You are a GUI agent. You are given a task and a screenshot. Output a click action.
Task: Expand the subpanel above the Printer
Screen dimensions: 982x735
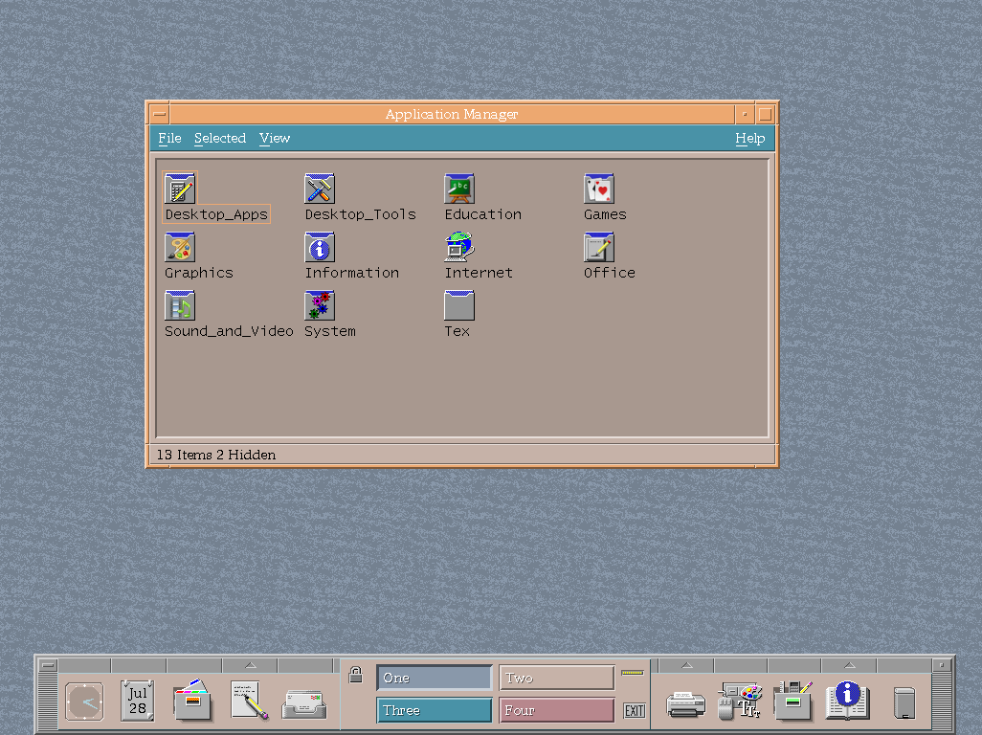[685, 663]
